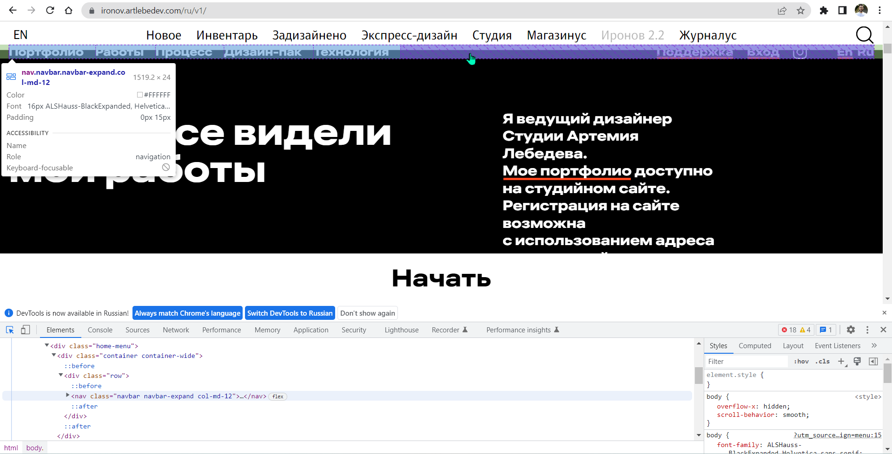Click the site search magnifier icon

coord(865,35)
